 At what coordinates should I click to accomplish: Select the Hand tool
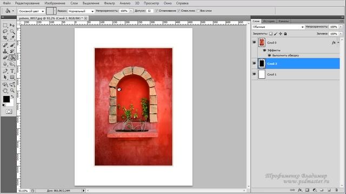[5, 91]
